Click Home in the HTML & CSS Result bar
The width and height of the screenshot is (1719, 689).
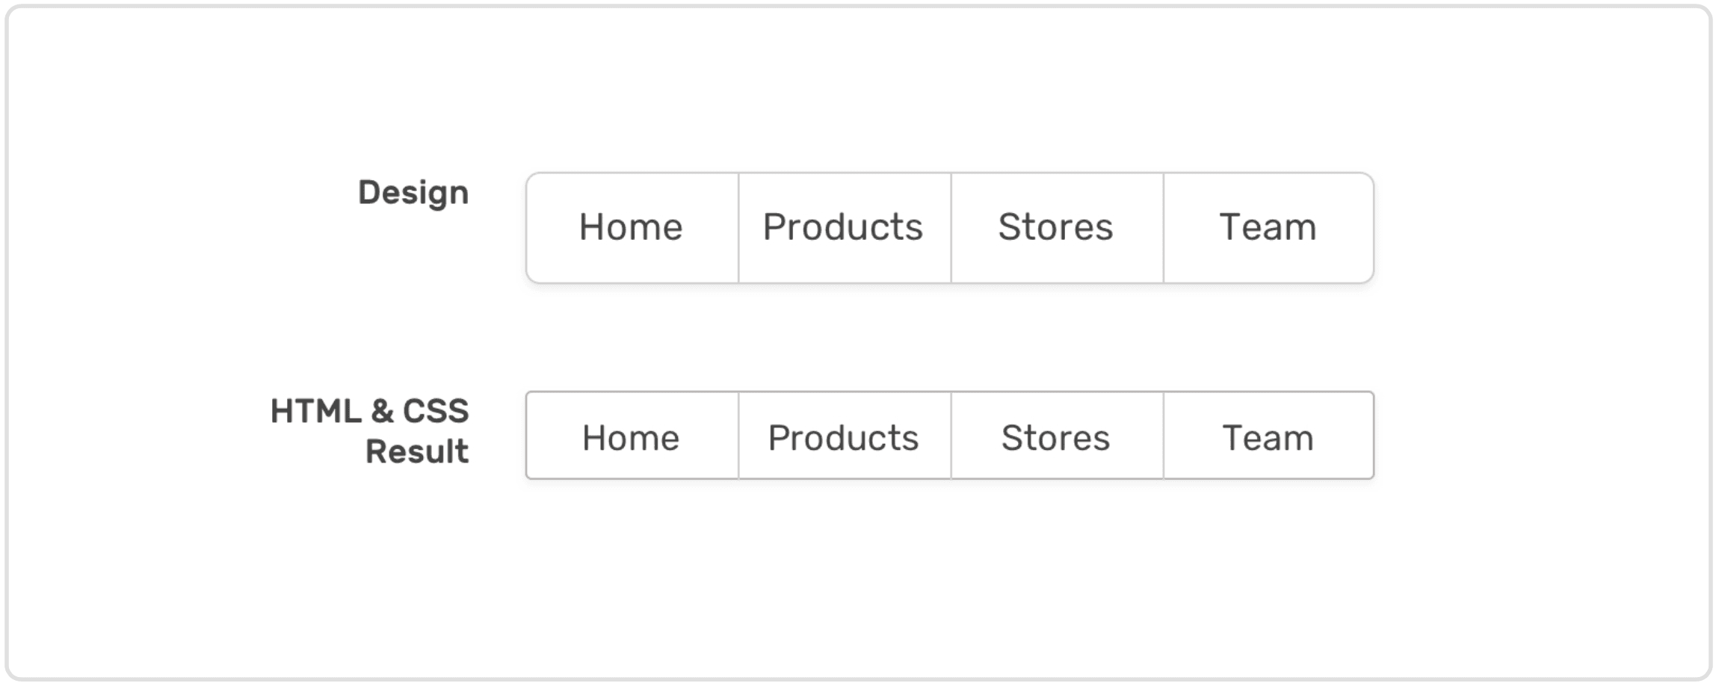point(632,437)
